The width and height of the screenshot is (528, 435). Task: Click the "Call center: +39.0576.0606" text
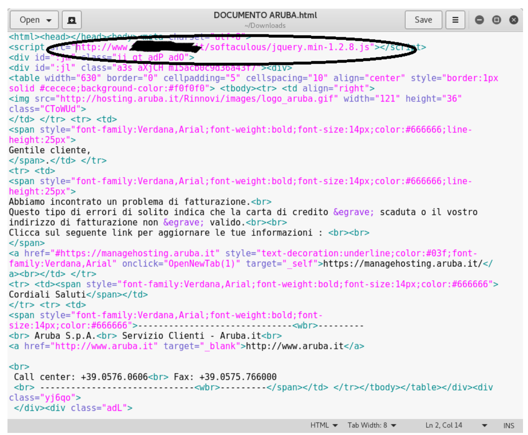81,377
